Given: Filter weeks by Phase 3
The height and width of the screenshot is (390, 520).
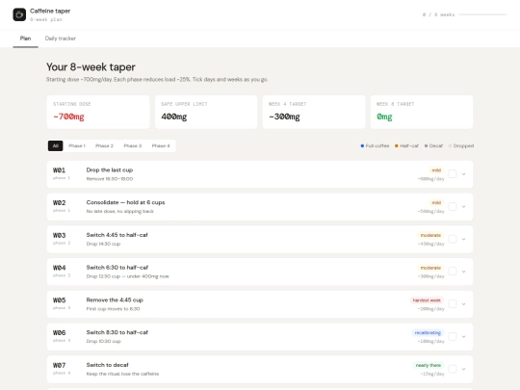Looking at the screenshot, I should [133, 146].
